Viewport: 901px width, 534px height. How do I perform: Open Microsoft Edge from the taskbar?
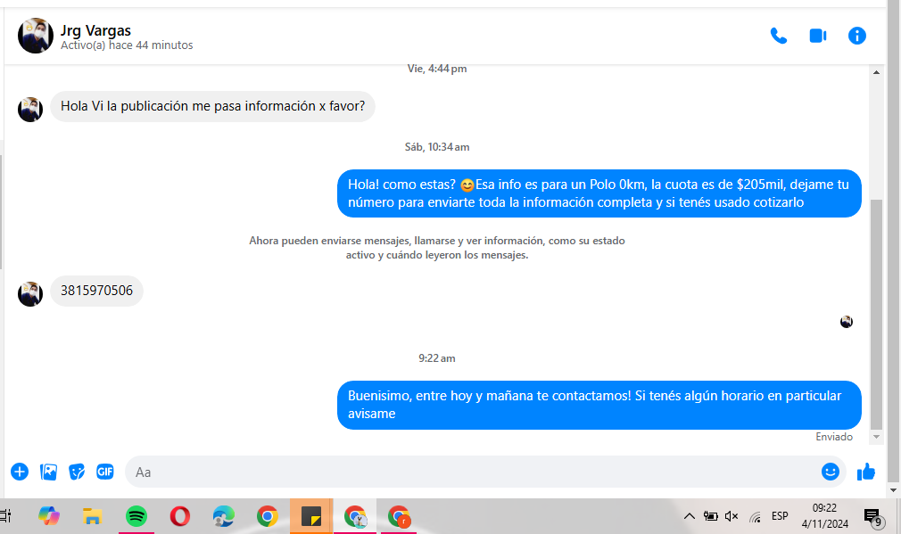[224, 516]
